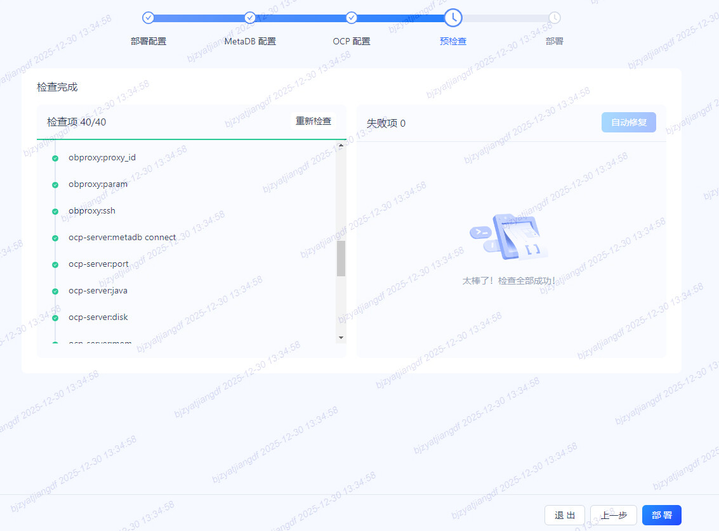Click the 部署配置 step checkmark icon
Image resolution: width=719 pixels, height=531 pixels.
point(148,18)
